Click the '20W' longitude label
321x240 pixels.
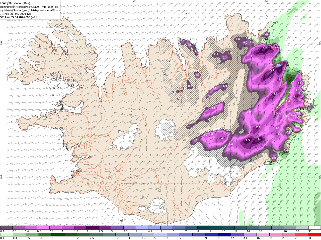coord(133,1)
